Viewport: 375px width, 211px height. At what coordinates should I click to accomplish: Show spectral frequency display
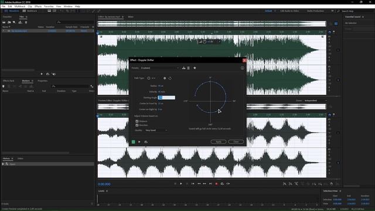point(49,11)
